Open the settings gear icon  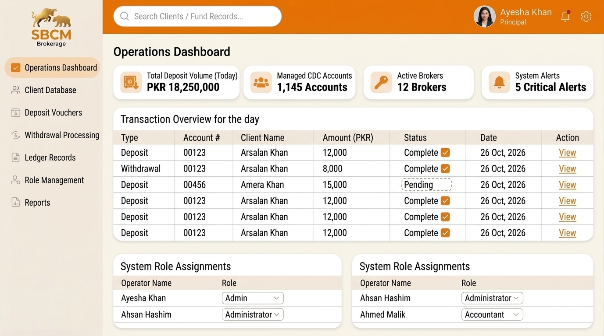586,17
